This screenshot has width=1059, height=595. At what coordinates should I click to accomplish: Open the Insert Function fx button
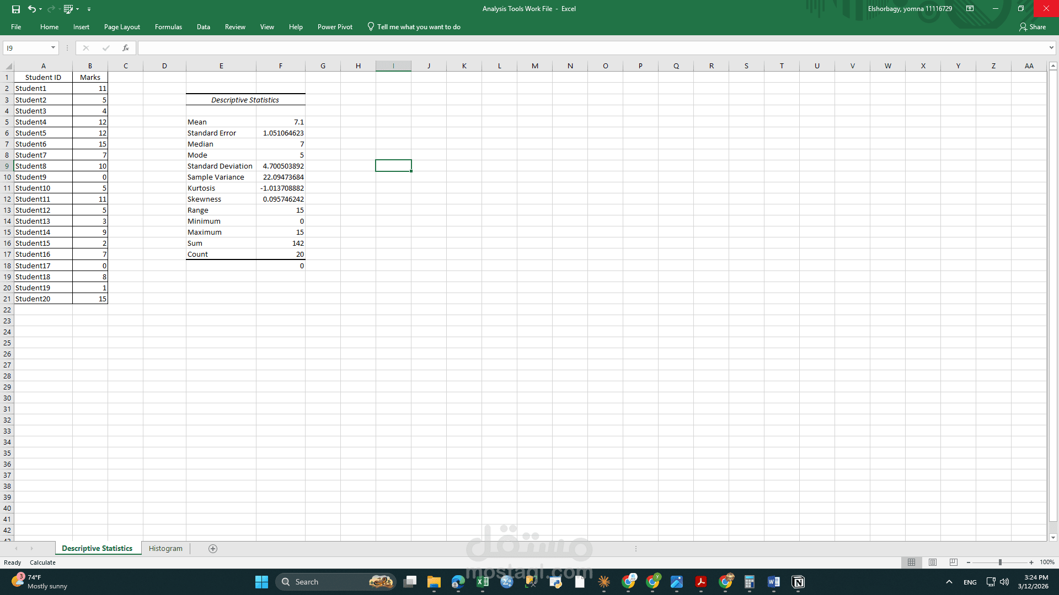click(x=126, y=48)
